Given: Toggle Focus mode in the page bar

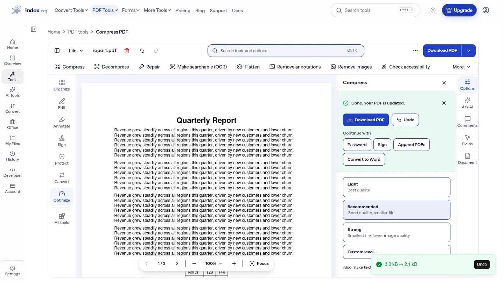Looking at the screenshot, I should pos(259,263).
